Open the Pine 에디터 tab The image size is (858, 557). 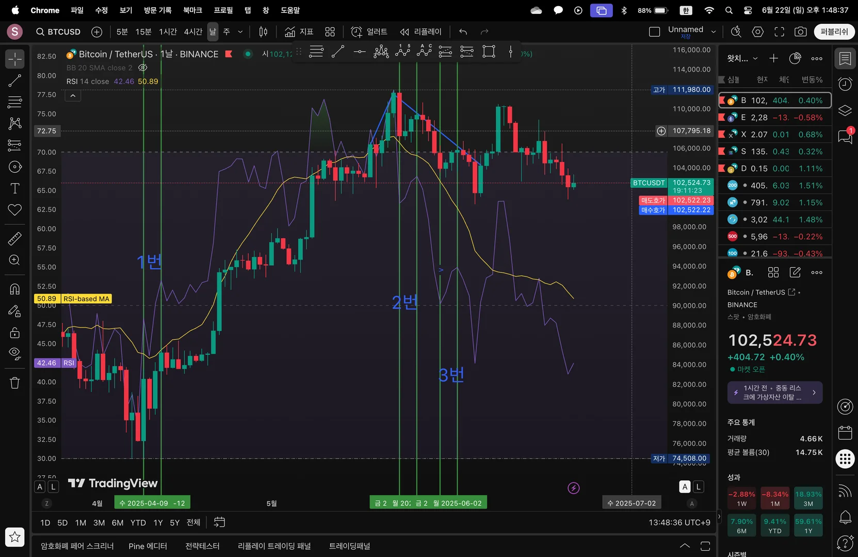click(x=148, y=546)
